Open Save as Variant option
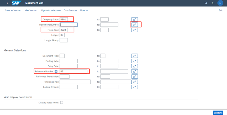The width and height of the screenshot is (227, 115). (x=14, y=10)
